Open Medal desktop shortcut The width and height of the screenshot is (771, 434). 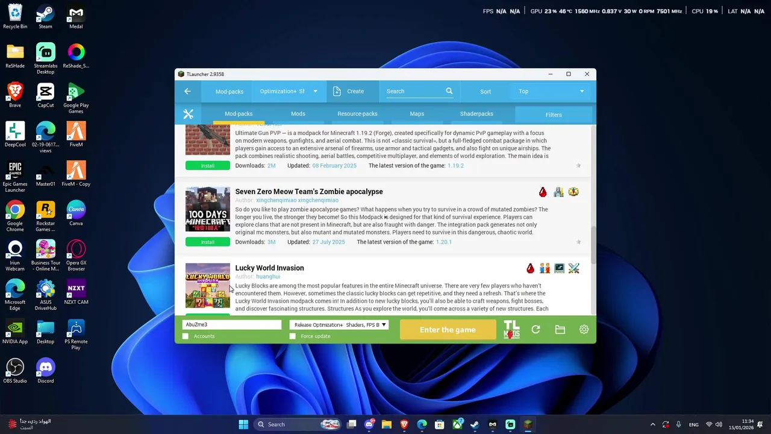point(76,16)
